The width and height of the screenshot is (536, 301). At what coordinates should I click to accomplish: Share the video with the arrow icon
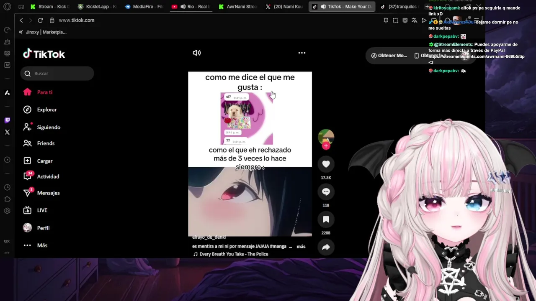326,247
